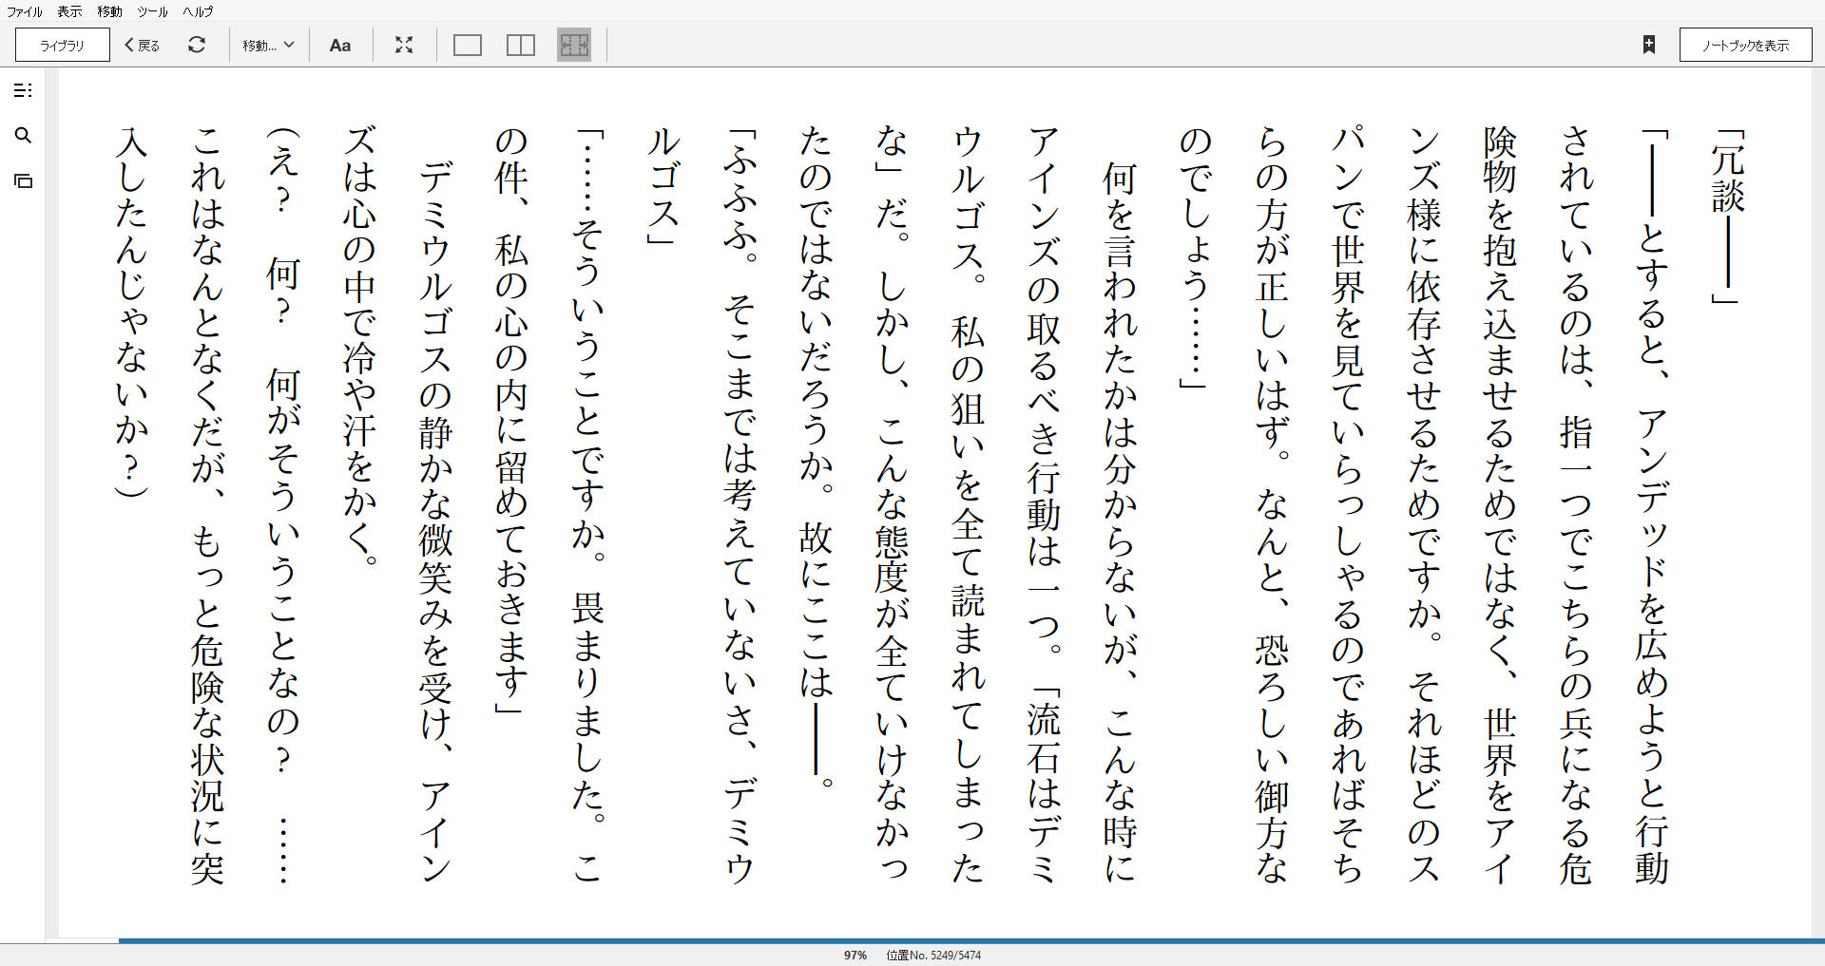1825x966 pixels.
Task: Toggle auto-fit column layout icon
Action: [x=574, y=45]
